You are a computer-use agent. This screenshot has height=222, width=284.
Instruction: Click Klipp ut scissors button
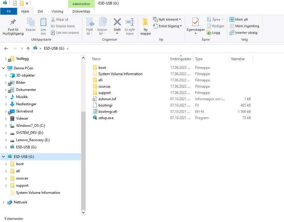point(60,19)
